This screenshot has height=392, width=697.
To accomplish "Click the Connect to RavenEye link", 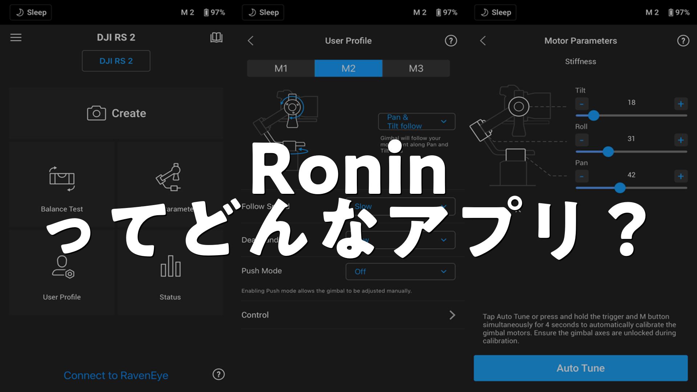I will (116, 375).
